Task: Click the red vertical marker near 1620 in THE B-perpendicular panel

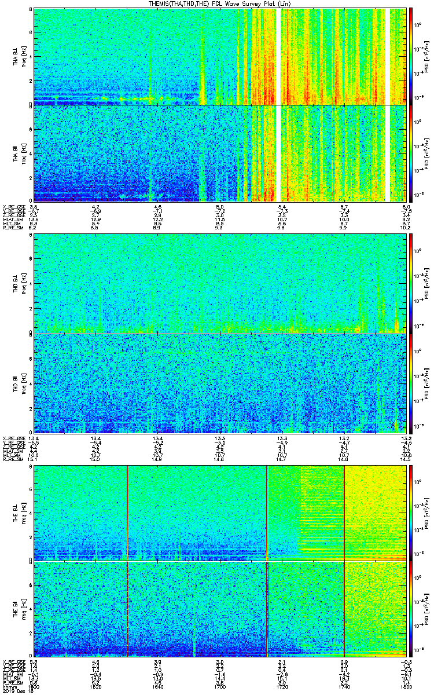Action: 127,512
